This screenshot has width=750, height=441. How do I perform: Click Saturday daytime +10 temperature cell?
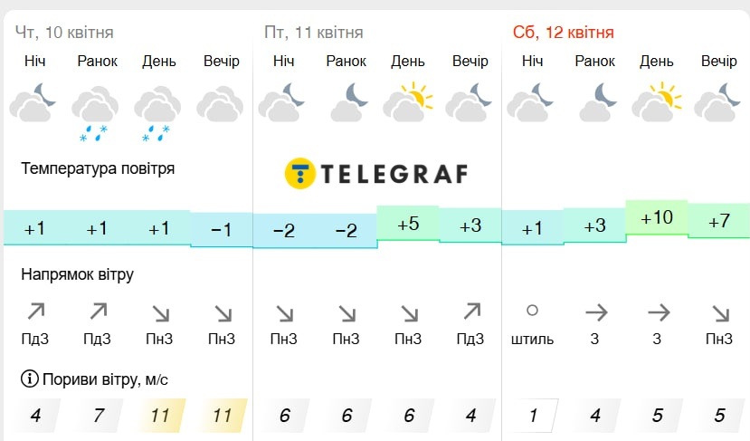coord(657,218)
